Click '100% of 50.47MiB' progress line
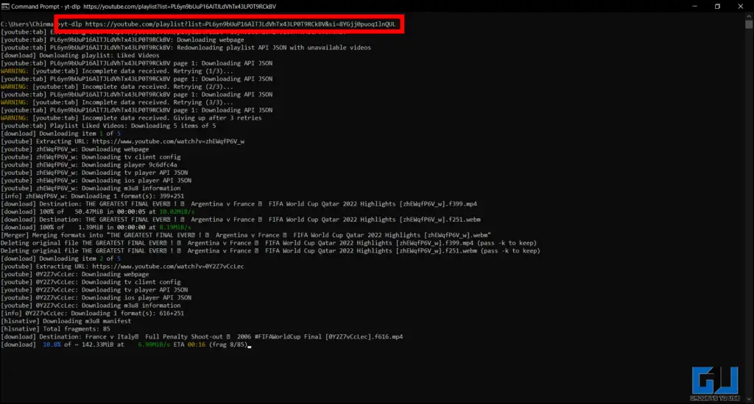This screenshot has width=754, height=404. [98, 212]
